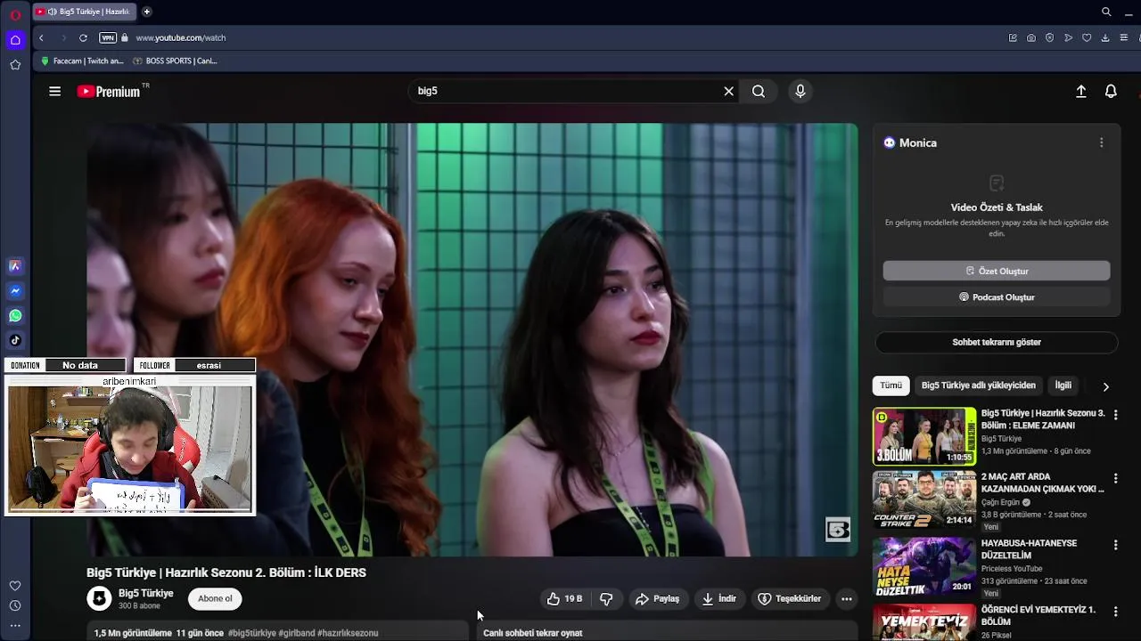Go back with browser back arrow

41,38
